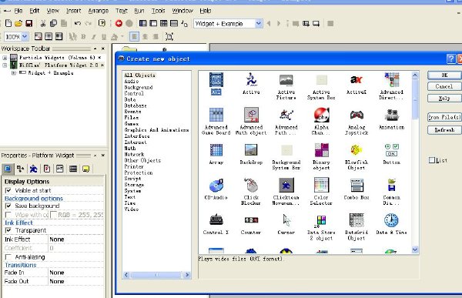Viewport: 462px width, 298px height.
Task: Select the Database category
Action: coord(136,105)
